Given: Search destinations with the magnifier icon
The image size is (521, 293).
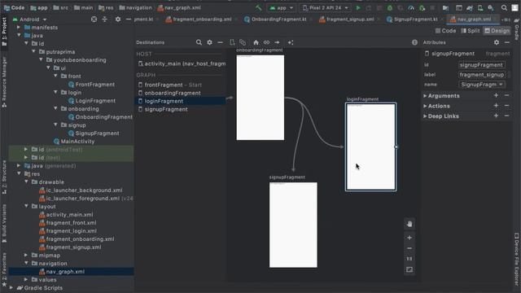Looking at the screenshot, I should point(199,42).
